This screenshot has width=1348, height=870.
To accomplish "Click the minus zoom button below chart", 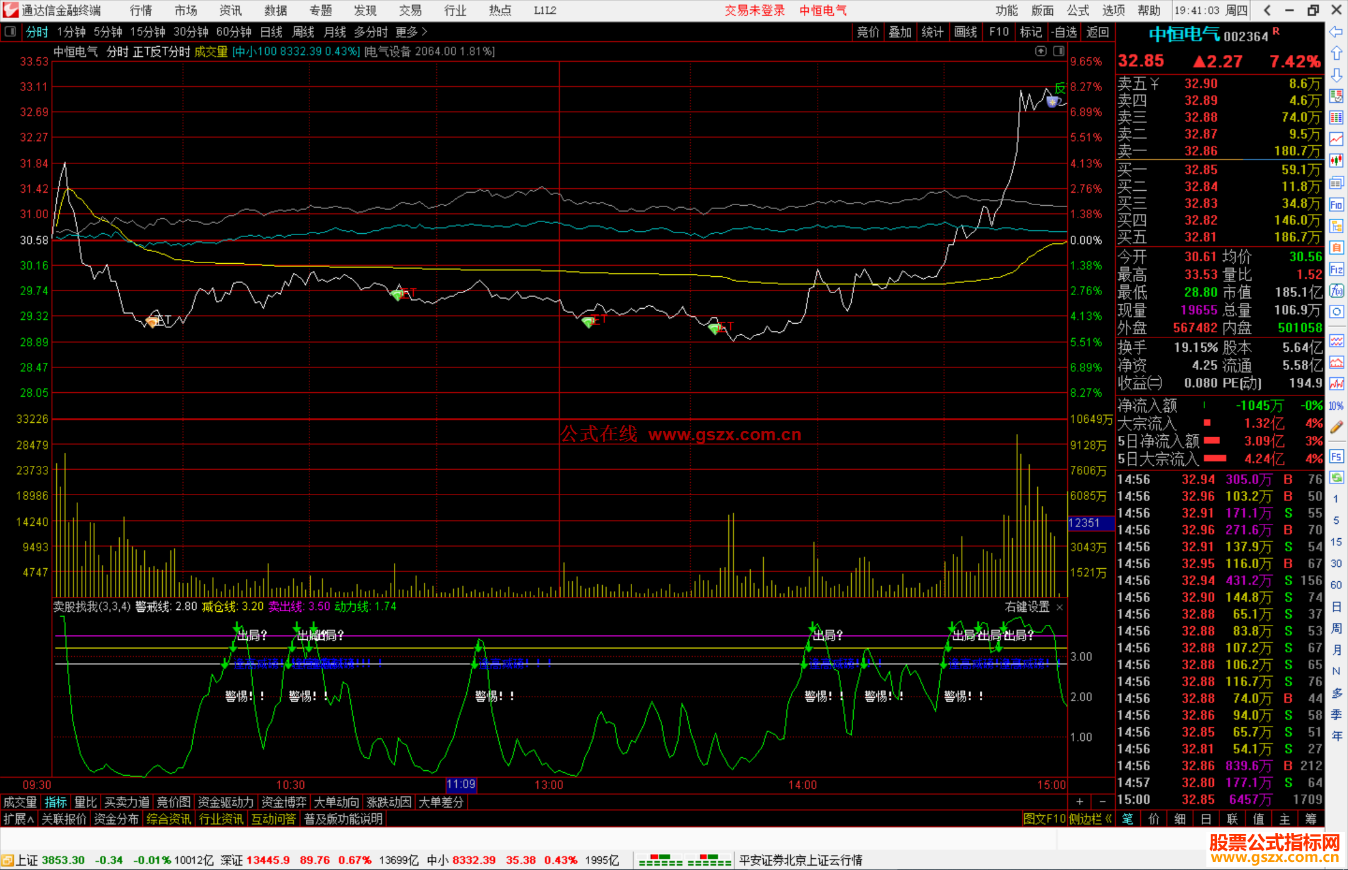I will (x=1103, y=801).
